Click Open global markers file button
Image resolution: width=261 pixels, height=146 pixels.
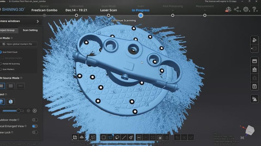[x=19, y=44]
